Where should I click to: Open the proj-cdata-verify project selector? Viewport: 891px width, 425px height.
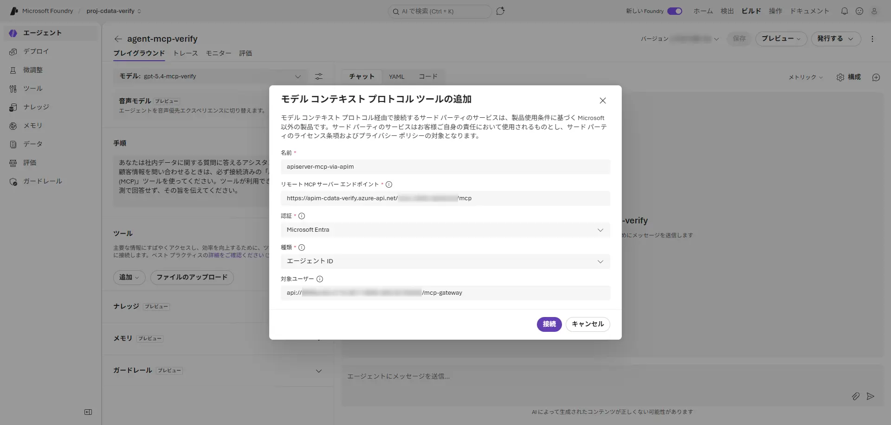pyautogui.click(x=114, y=11)
